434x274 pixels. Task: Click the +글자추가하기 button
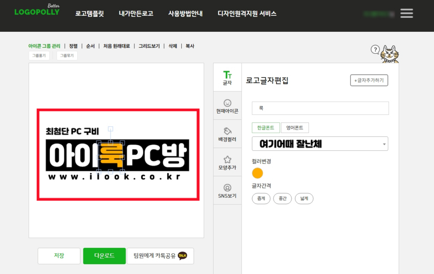[x=369, y=80]
